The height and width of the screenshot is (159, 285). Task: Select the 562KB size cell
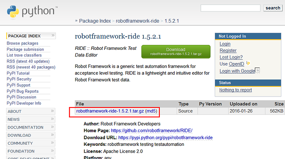(275, 111)
